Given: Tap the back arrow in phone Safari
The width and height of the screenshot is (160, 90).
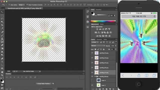Looking at the screenshot, I should [x=123, y=75].
